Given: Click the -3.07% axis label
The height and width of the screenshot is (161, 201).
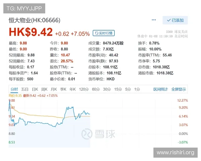Looking at the screenshot, I should click(183, 142).
